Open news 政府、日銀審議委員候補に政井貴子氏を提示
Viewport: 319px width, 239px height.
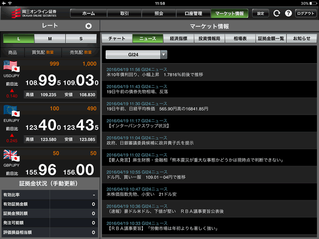pyautogui.click(x=210, y=141)
